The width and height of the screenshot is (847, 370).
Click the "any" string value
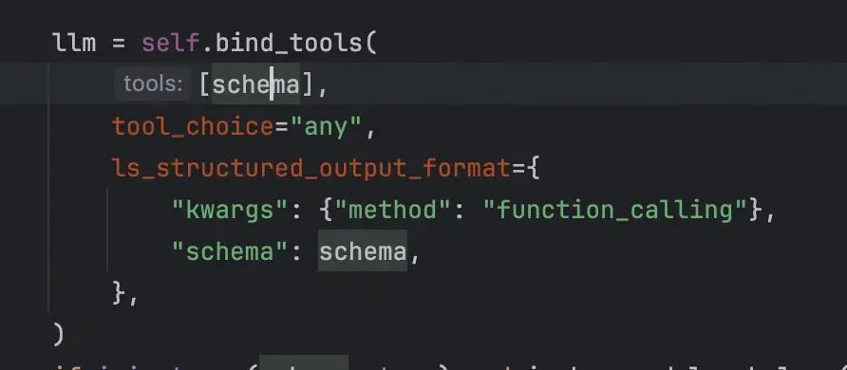[326, 127]
